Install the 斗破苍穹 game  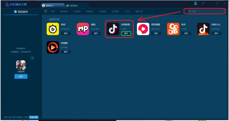(x=21, y=76)
